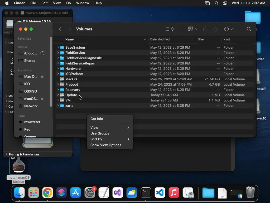Click the Edit Tags toolbar icon
Screen dimensions: 270x203
click(215, 29)
